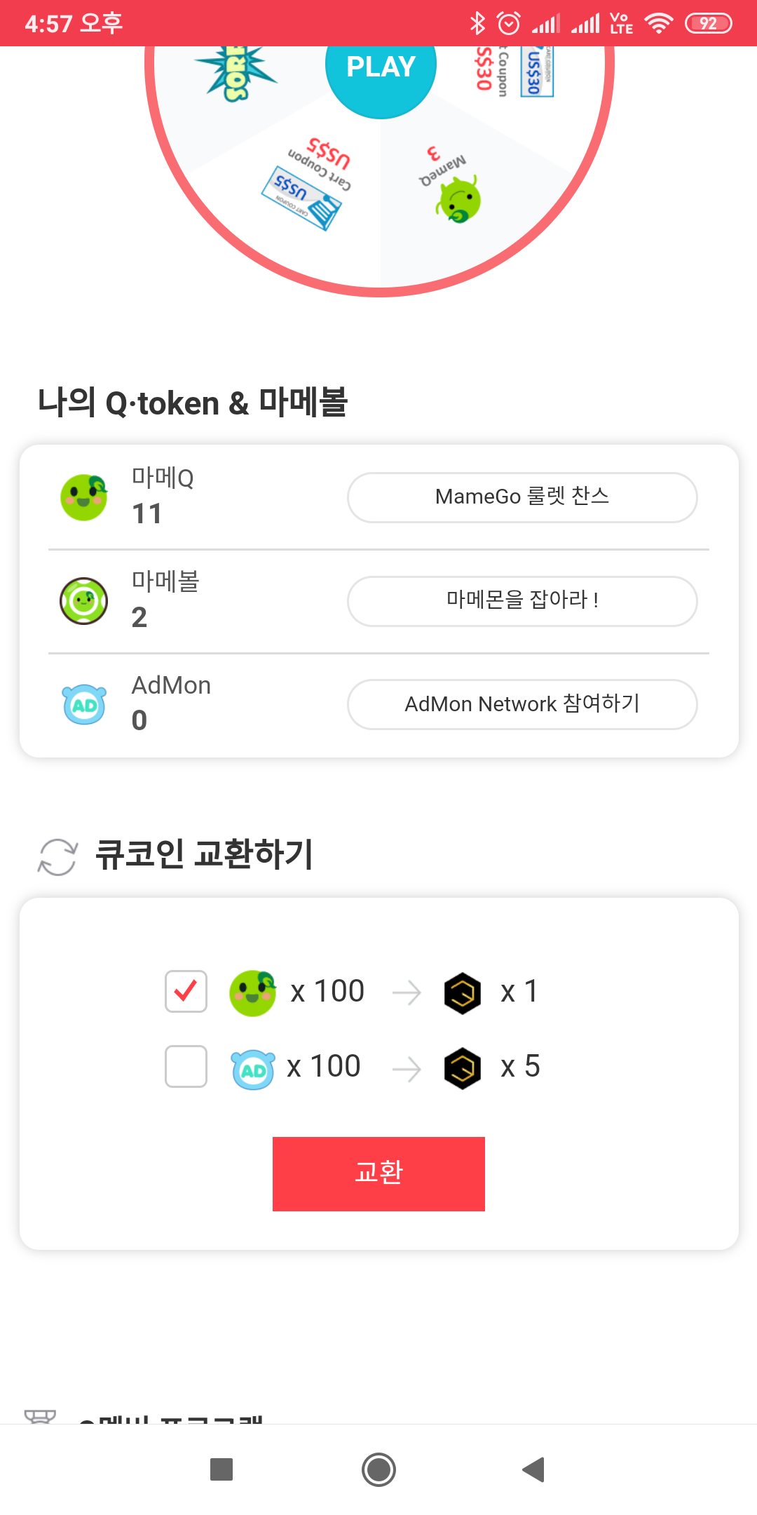
Task: Click the green mascot icon in the exchange row
Action: [252, 993]
